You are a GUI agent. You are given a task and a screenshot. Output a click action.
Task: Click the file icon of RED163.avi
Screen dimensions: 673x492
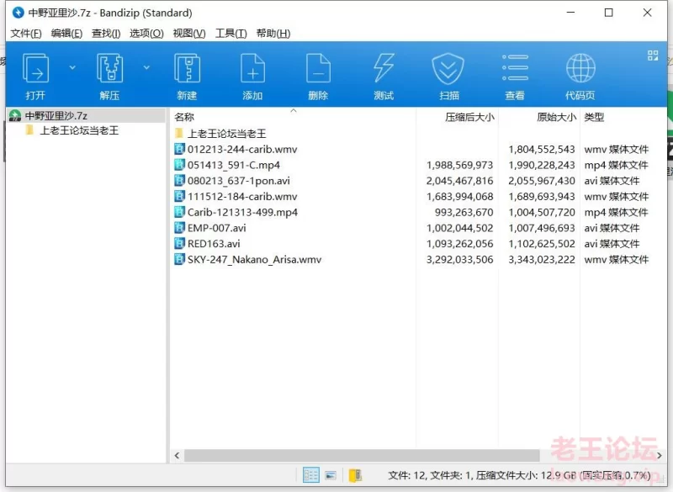(179, 244)
